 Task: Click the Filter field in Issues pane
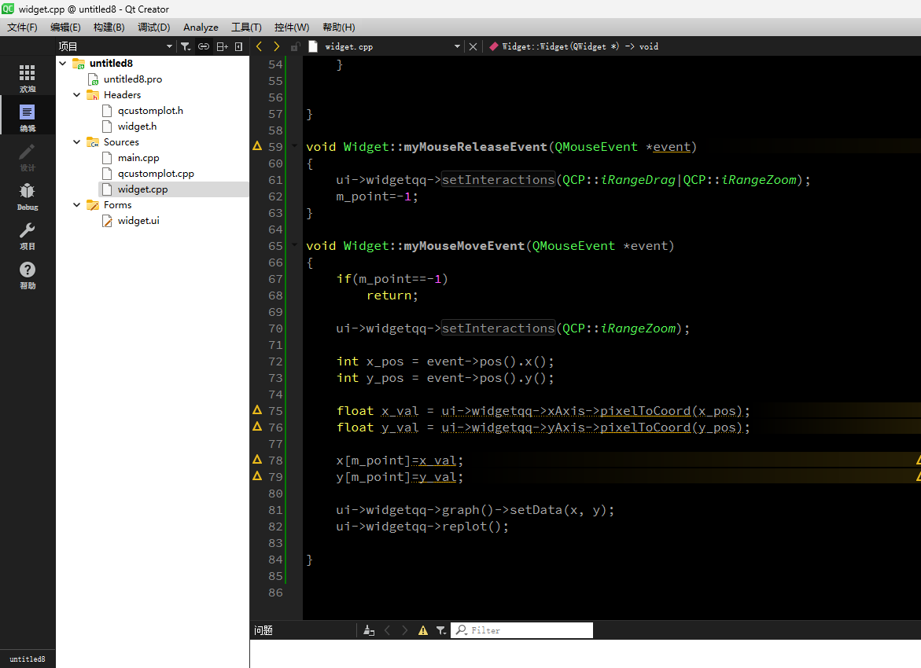click(521, 630)
